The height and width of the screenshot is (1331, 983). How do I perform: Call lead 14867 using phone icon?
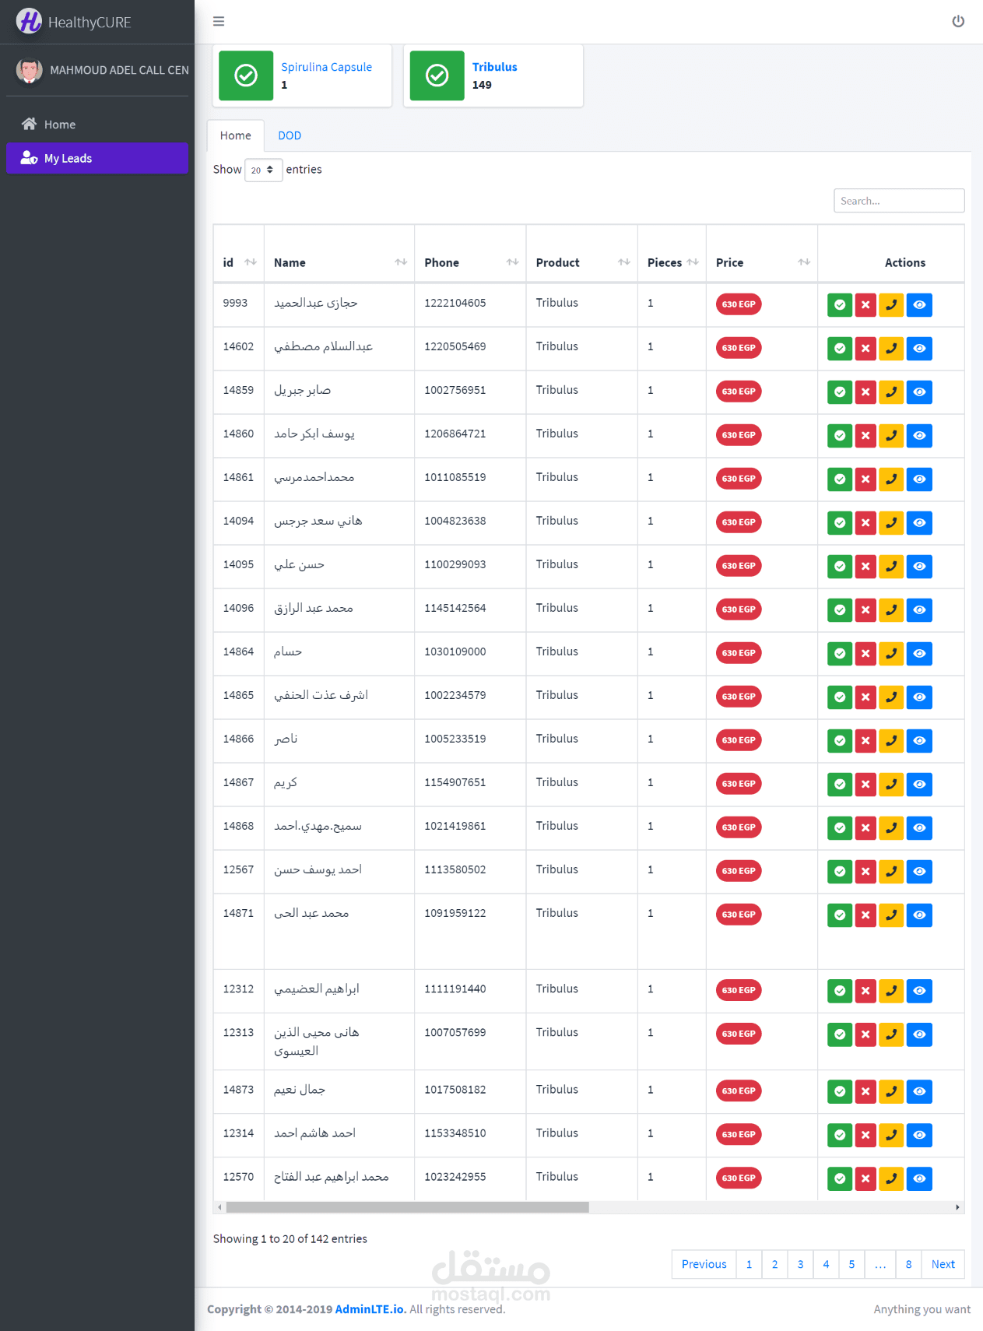pos(891,784)
